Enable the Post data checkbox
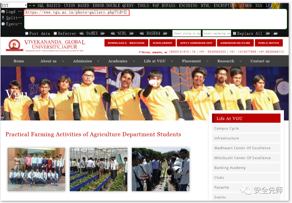The width and height of the screenshot is (292, 203). [27, 33]
